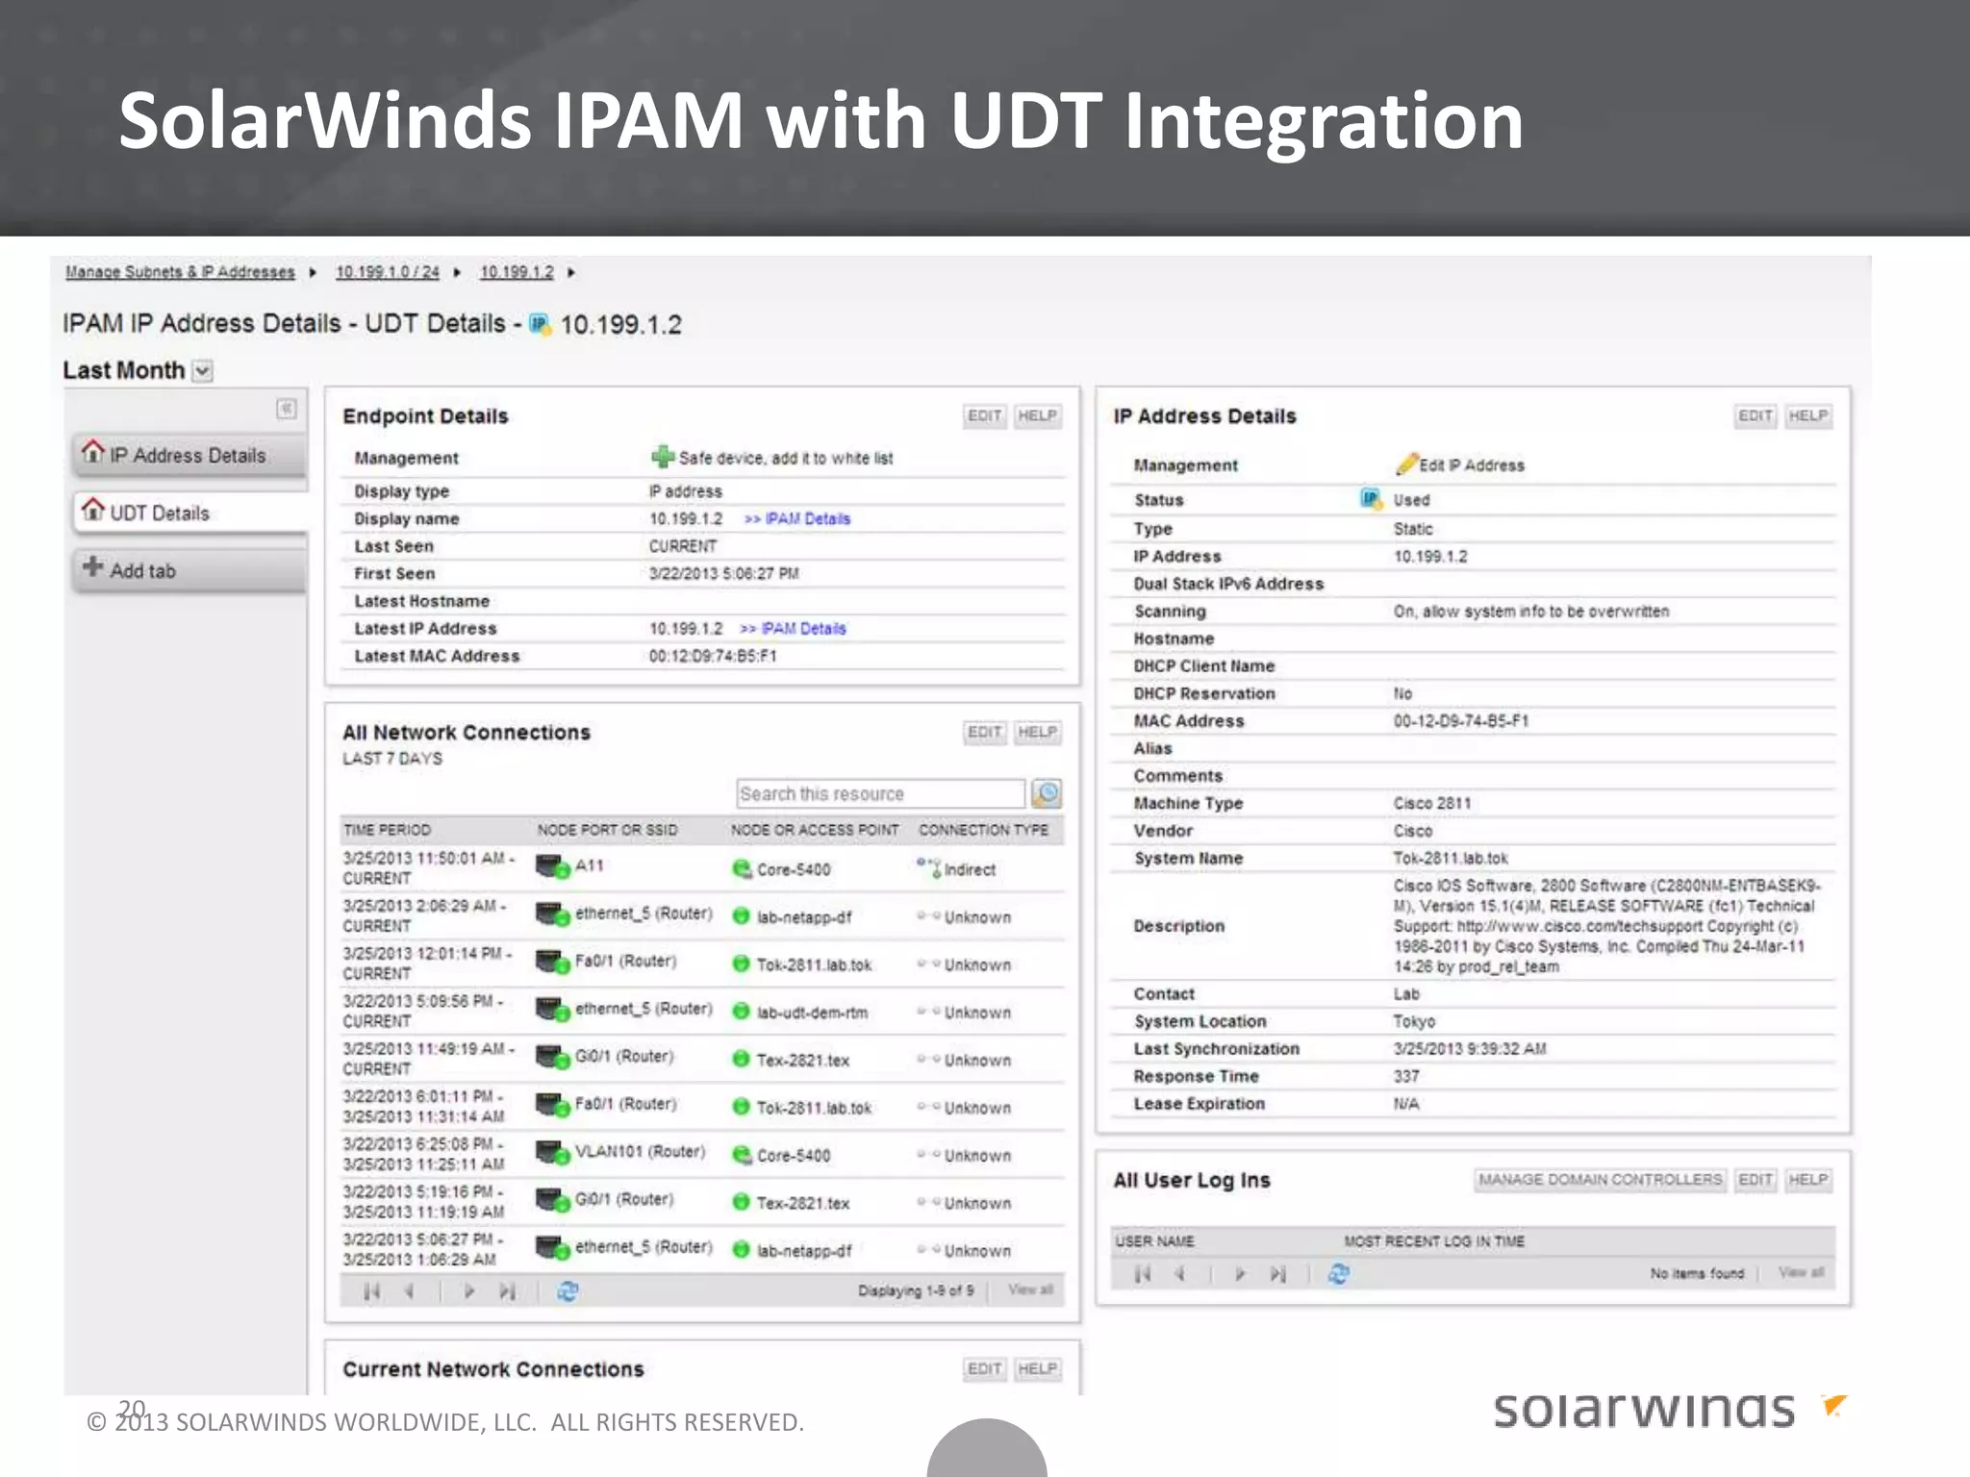Go to next page of network connections
Screen dimensions: 1970x1477
pos(469,1291)
